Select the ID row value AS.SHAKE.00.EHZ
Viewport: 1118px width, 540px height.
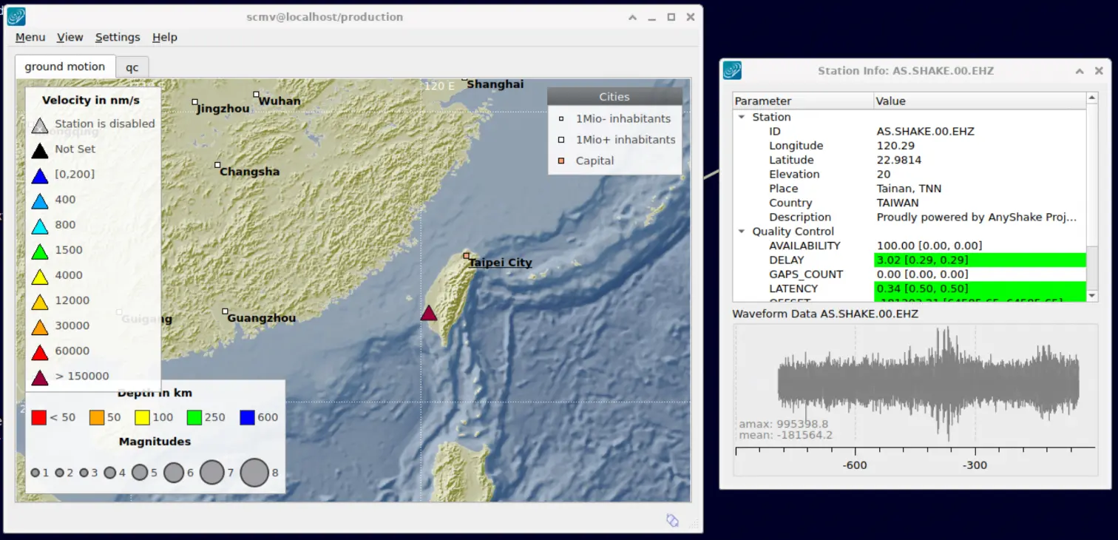point(925,132)
